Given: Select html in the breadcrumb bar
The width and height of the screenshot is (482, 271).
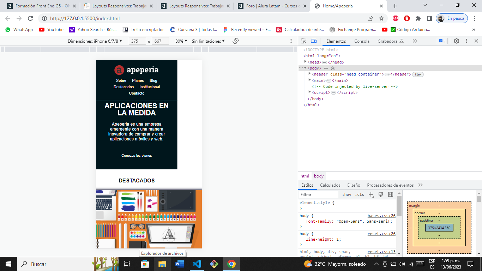Looking at the screenshot, I should (305, 176).
